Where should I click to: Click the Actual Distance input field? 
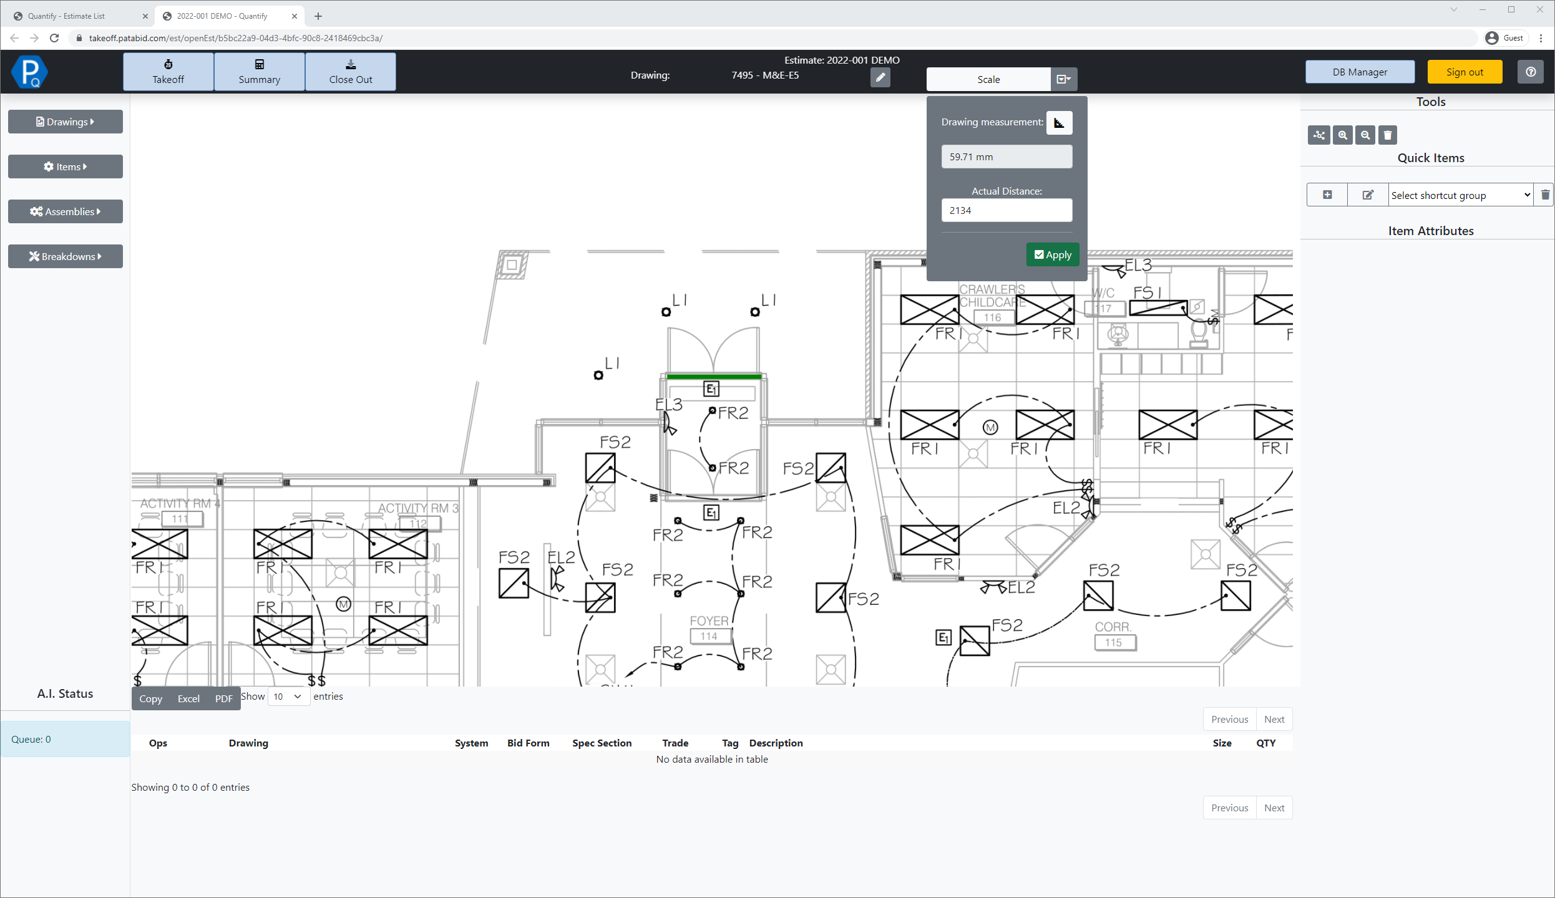tap(1007, 210)
